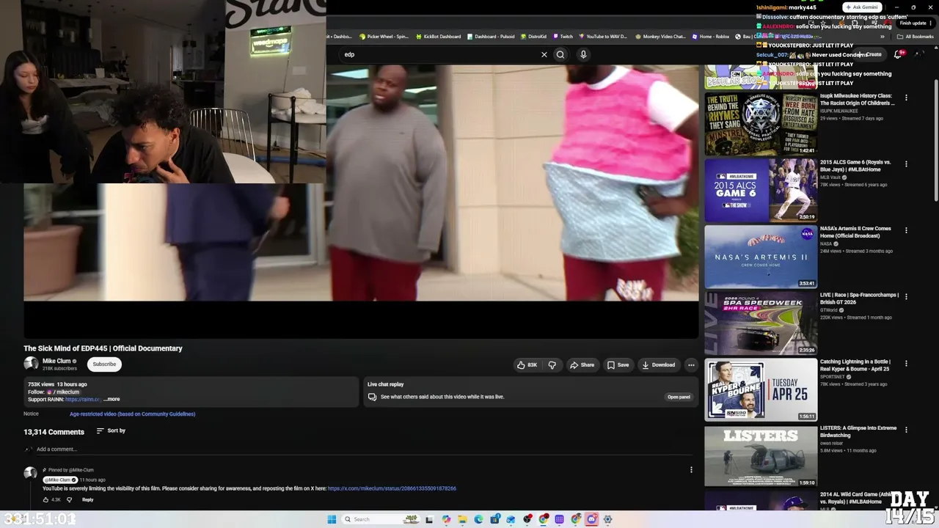Open Mike Clum channel avatar
Screen dimensions: 939x528
[31, 364]
